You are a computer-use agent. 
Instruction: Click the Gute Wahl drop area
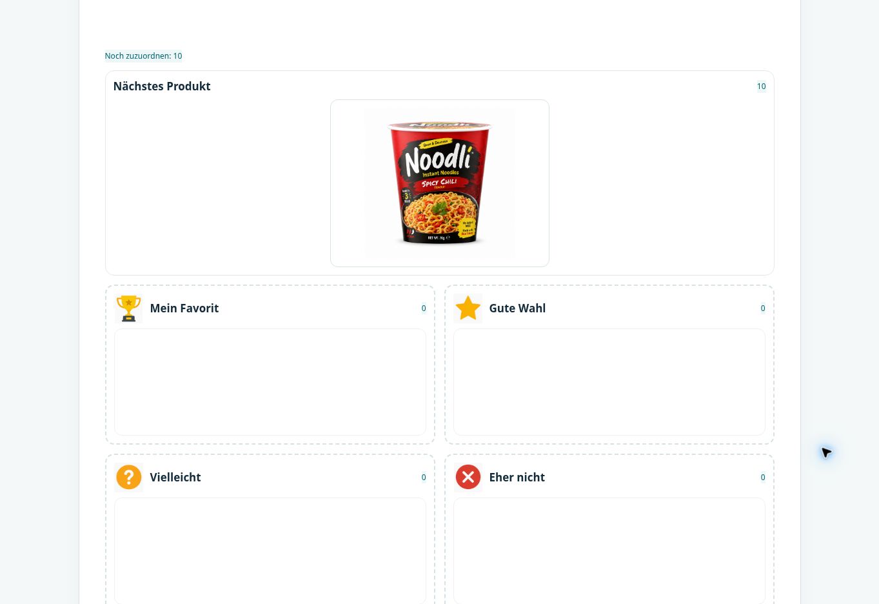coord(609,382)
